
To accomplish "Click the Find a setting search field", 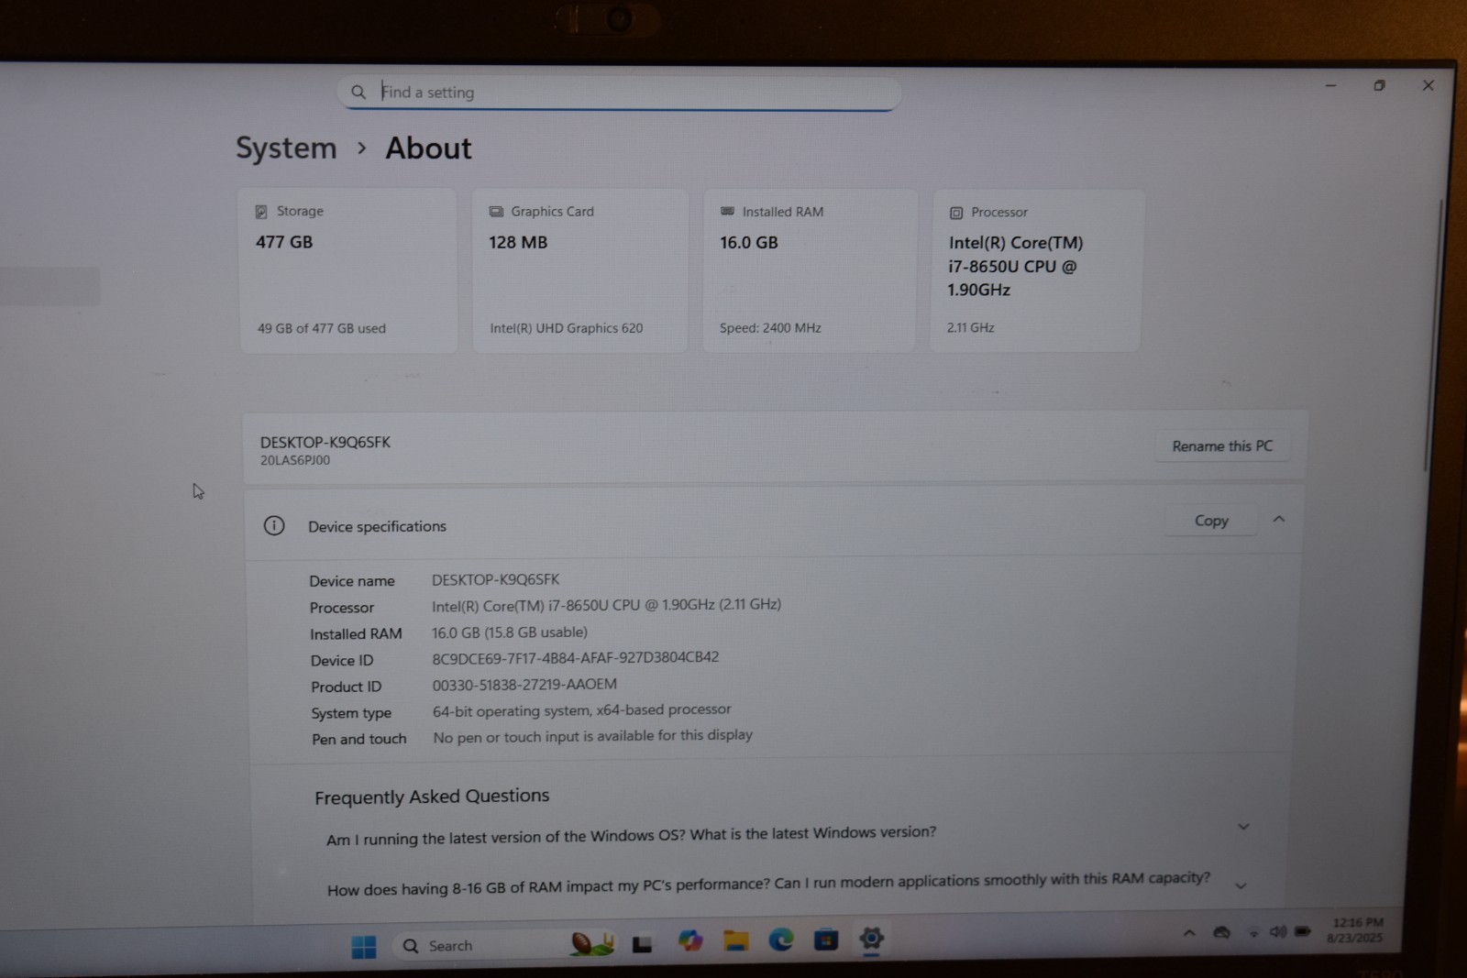I will pos(619,92).
